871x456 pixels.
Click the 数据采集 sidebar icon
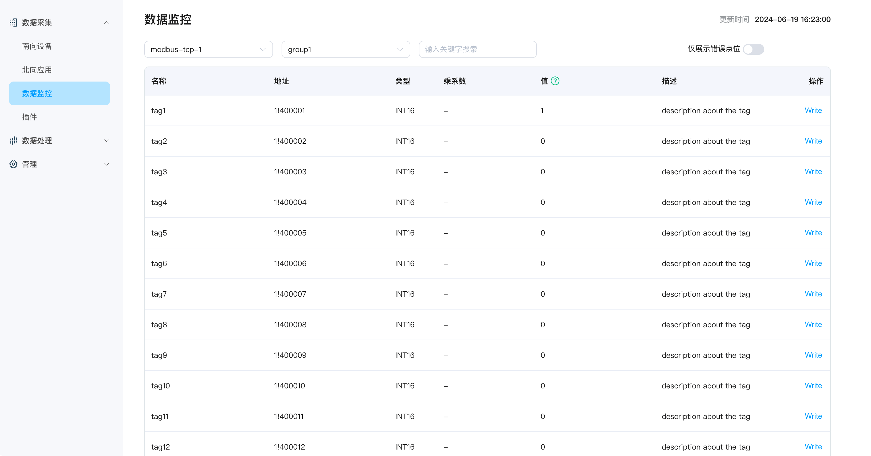pos(13,22)
